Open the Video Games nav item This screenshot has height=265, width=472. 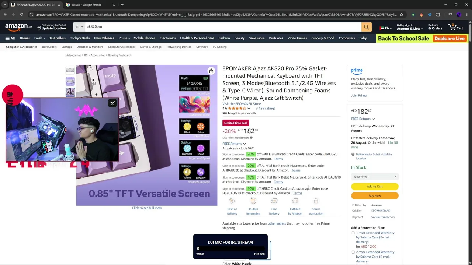coord(297,38)
